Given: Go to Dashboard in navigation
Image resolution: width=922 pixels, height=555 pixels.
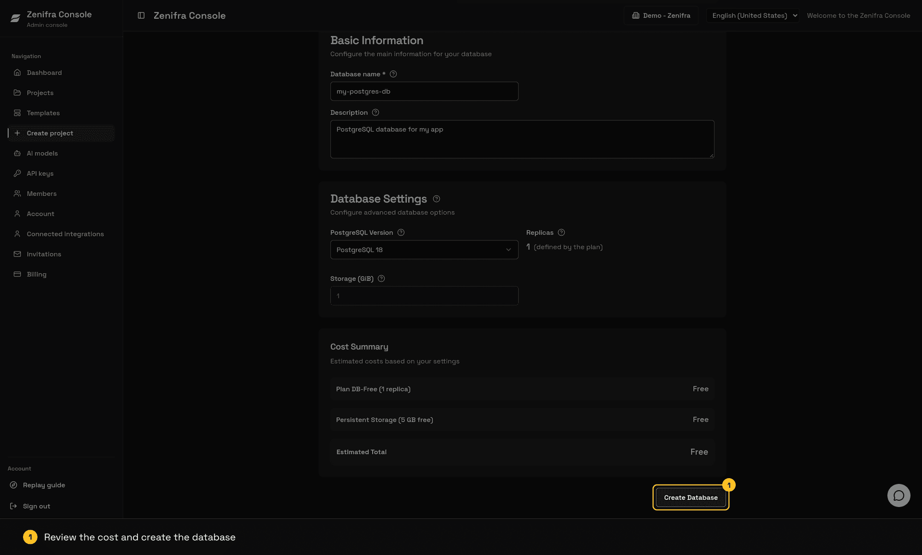Looking at the screenshot, I should point(61,72).
